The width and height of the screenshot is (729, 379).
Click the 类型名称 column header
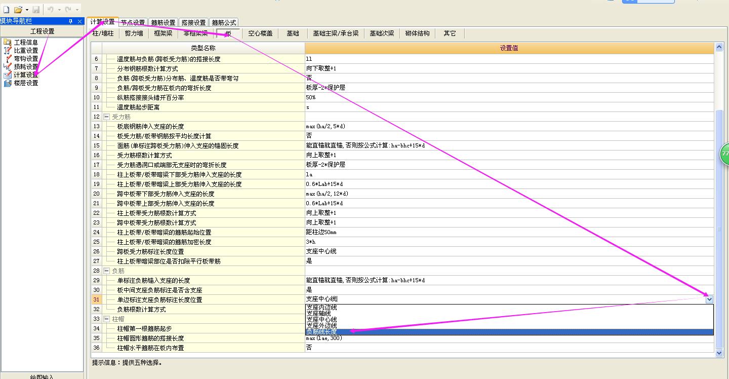point(203,48)
